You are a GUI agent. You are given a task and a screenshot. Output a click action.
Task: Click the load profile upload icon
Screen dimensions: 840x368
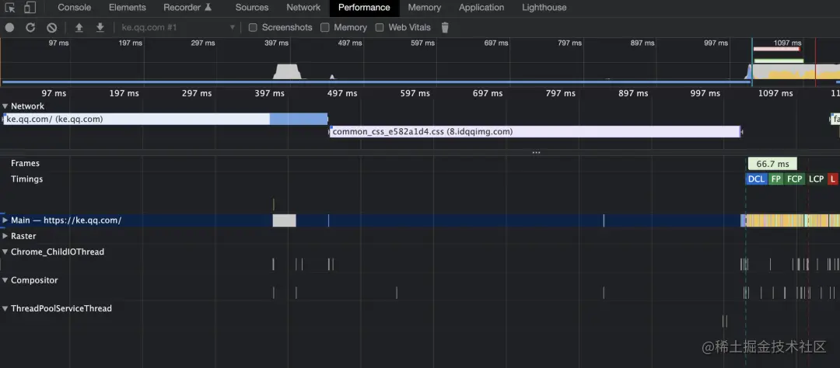[79, 27]
